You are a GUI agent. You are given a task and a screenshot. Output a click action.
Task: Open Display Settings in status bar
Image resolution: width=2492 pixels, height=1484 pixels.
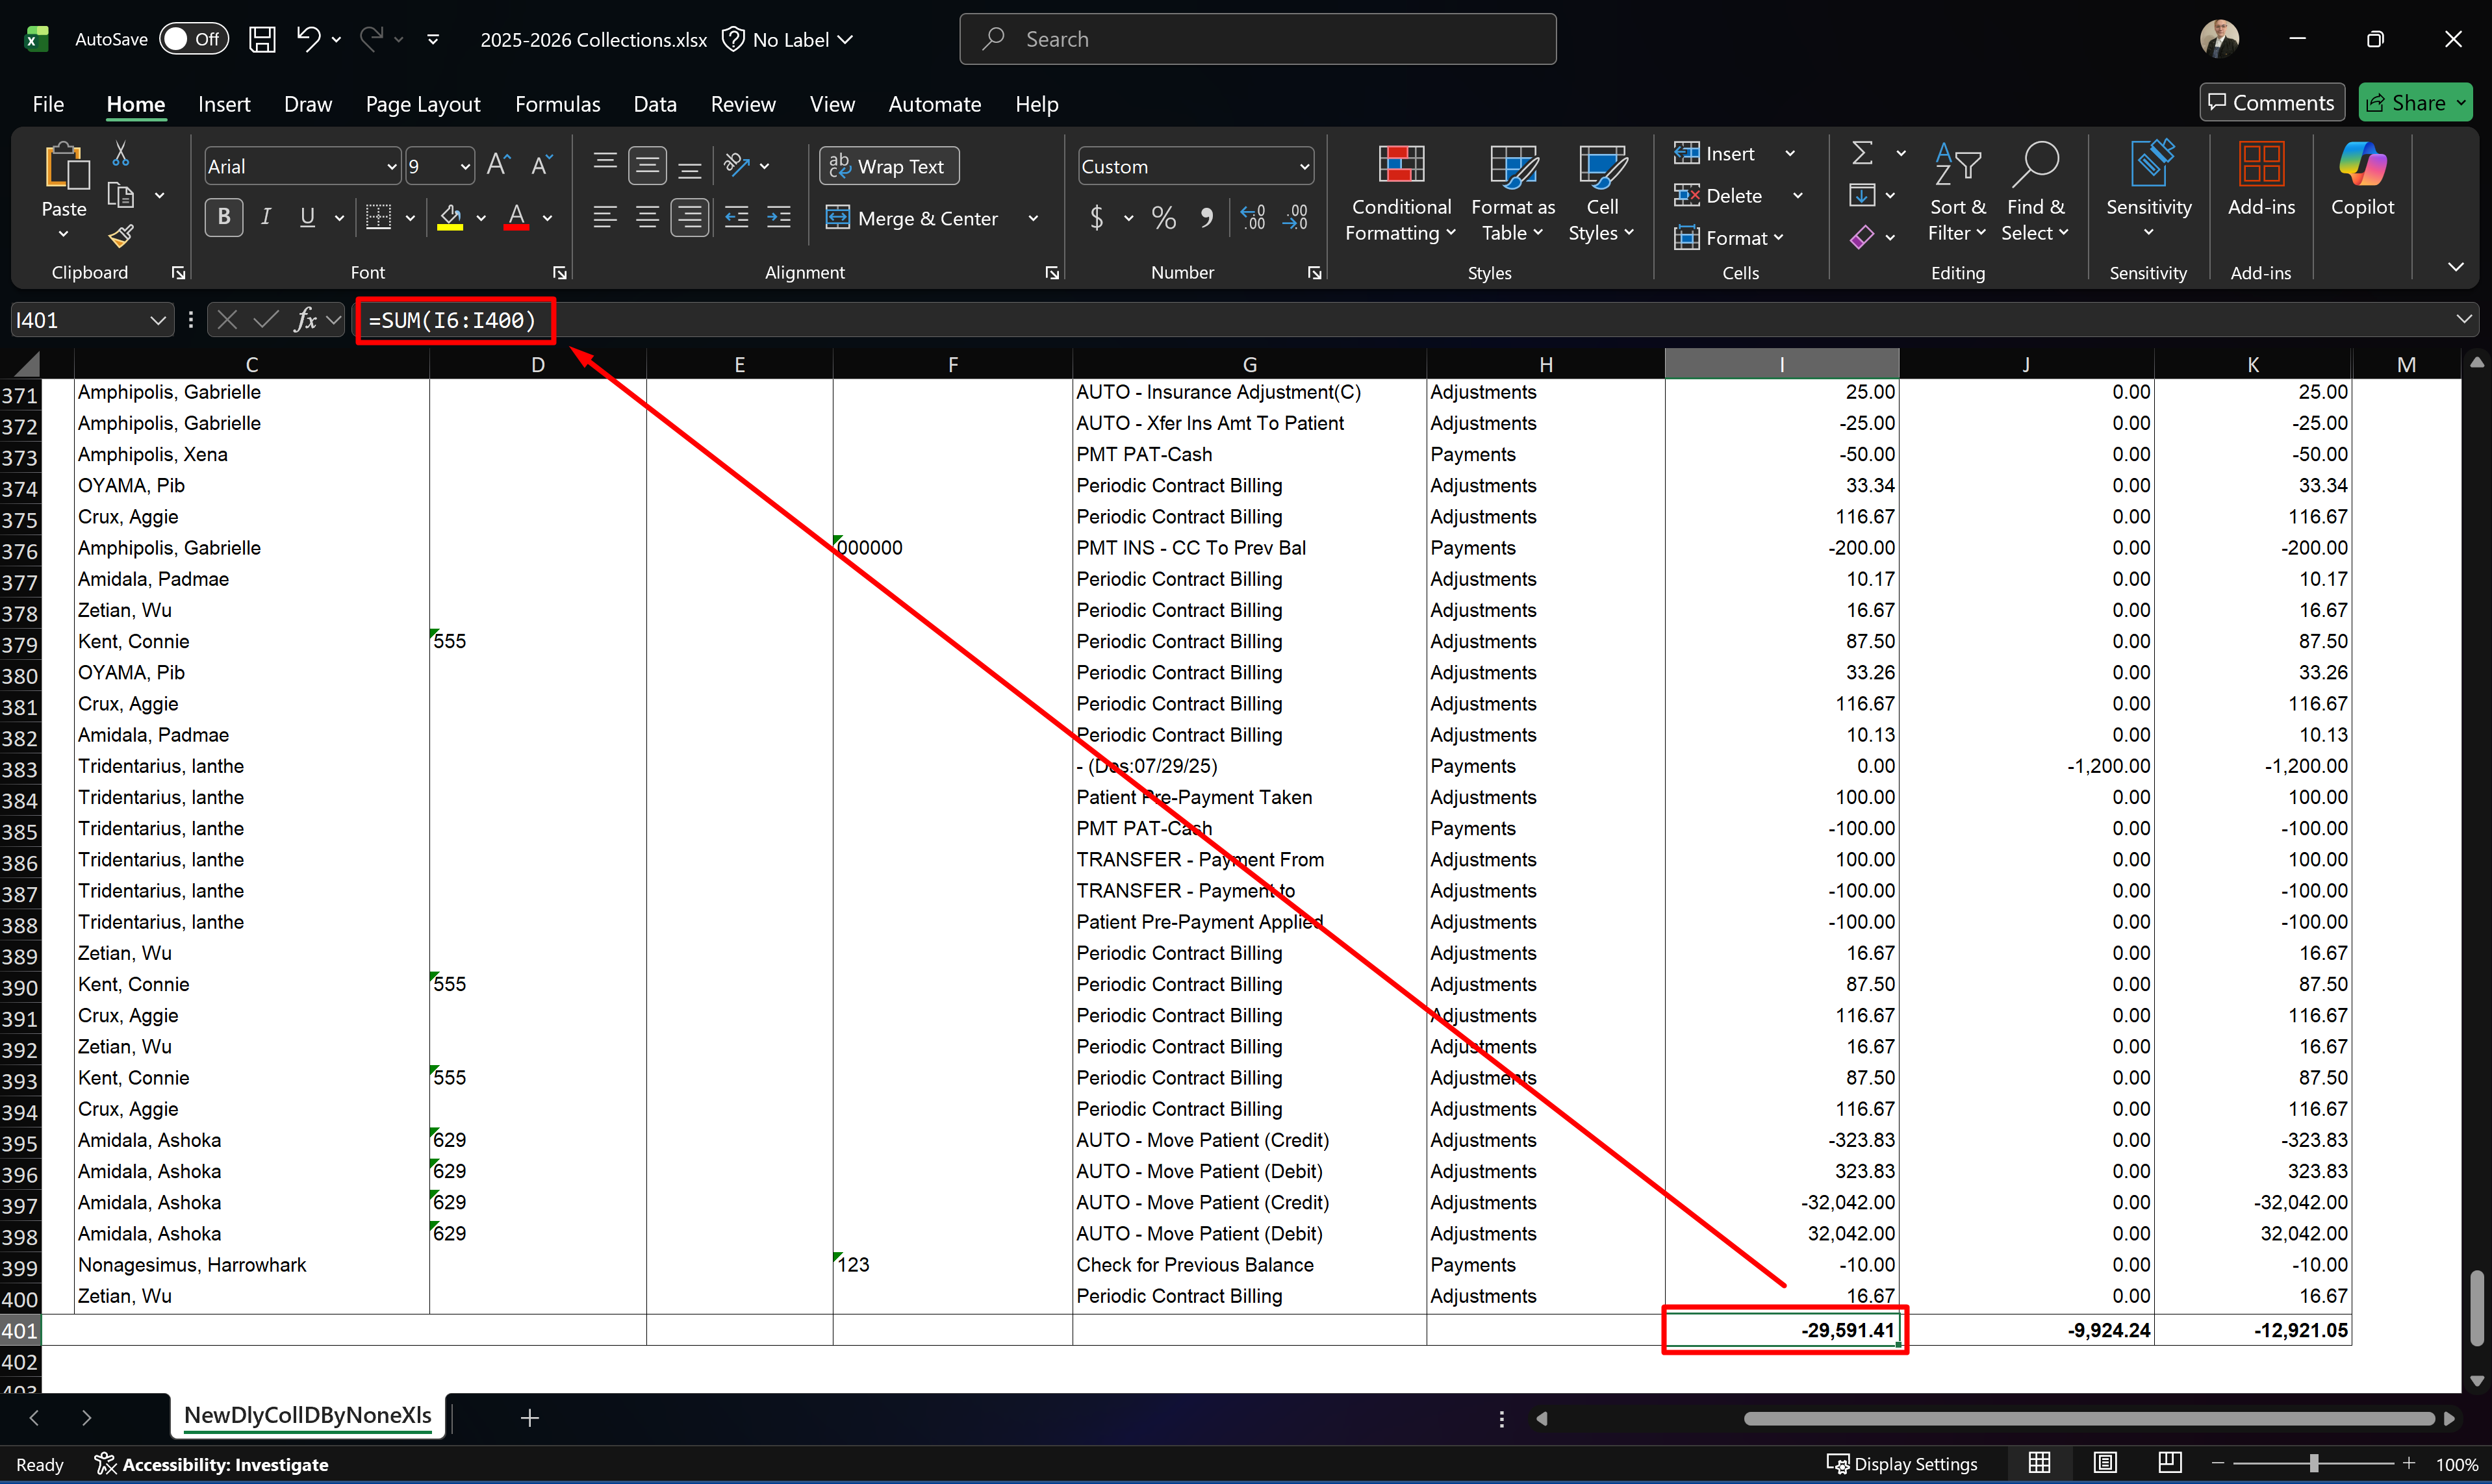[1901, 1463]
